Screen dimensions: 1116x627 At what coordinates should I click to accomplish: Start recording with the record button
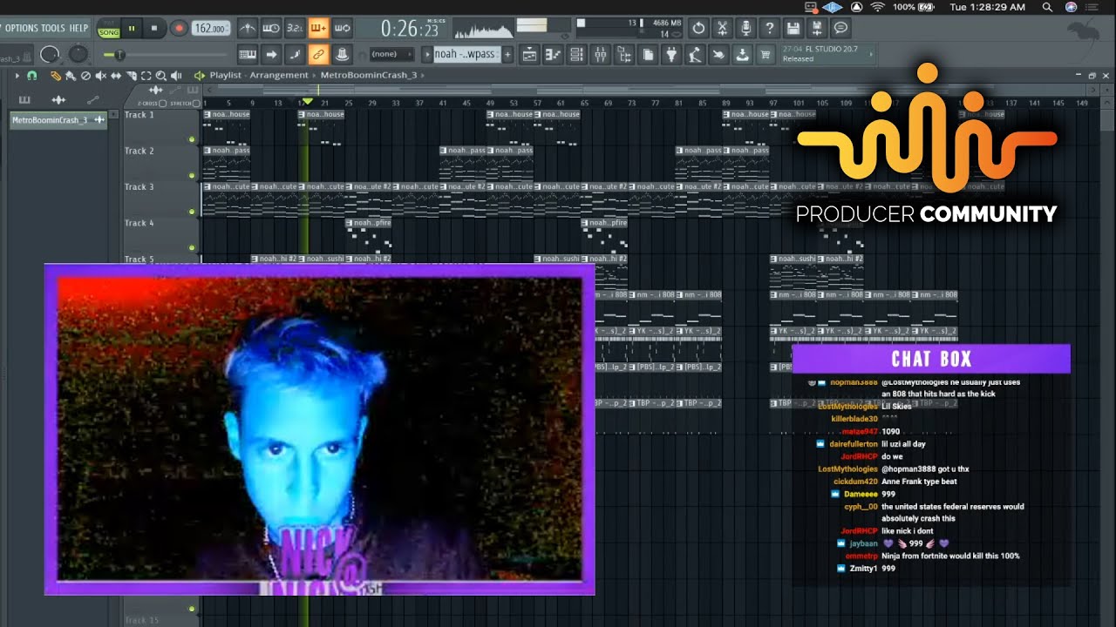pyautogui.click(x=179, y=28)
